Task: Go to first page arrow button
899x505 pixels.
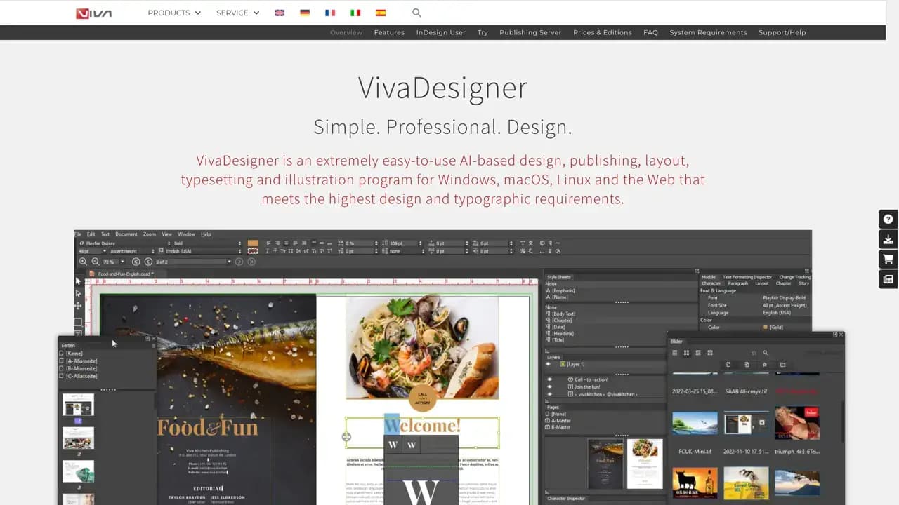Action: (136, 262)
